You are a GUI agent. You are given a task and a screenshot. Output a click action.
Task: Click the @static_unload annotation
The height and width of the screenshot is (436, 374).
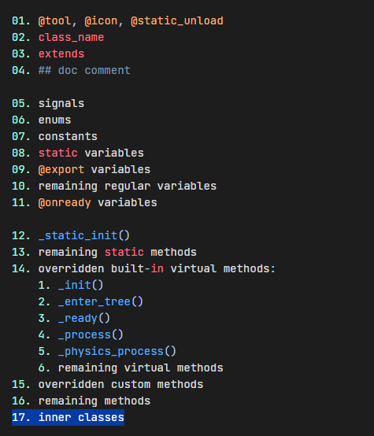point(177,20)
